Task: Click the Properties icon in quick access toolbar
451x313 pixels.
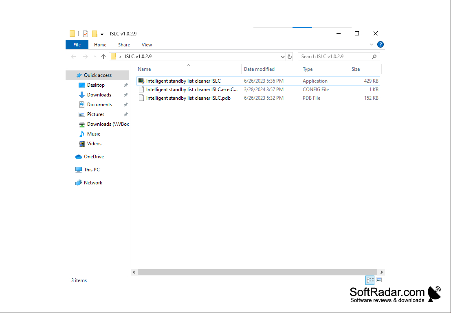Action: pos(86,34)
